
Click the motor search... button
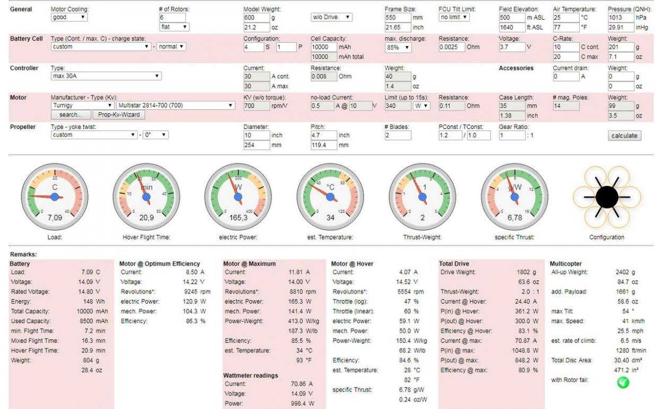(x=71, y=115)
